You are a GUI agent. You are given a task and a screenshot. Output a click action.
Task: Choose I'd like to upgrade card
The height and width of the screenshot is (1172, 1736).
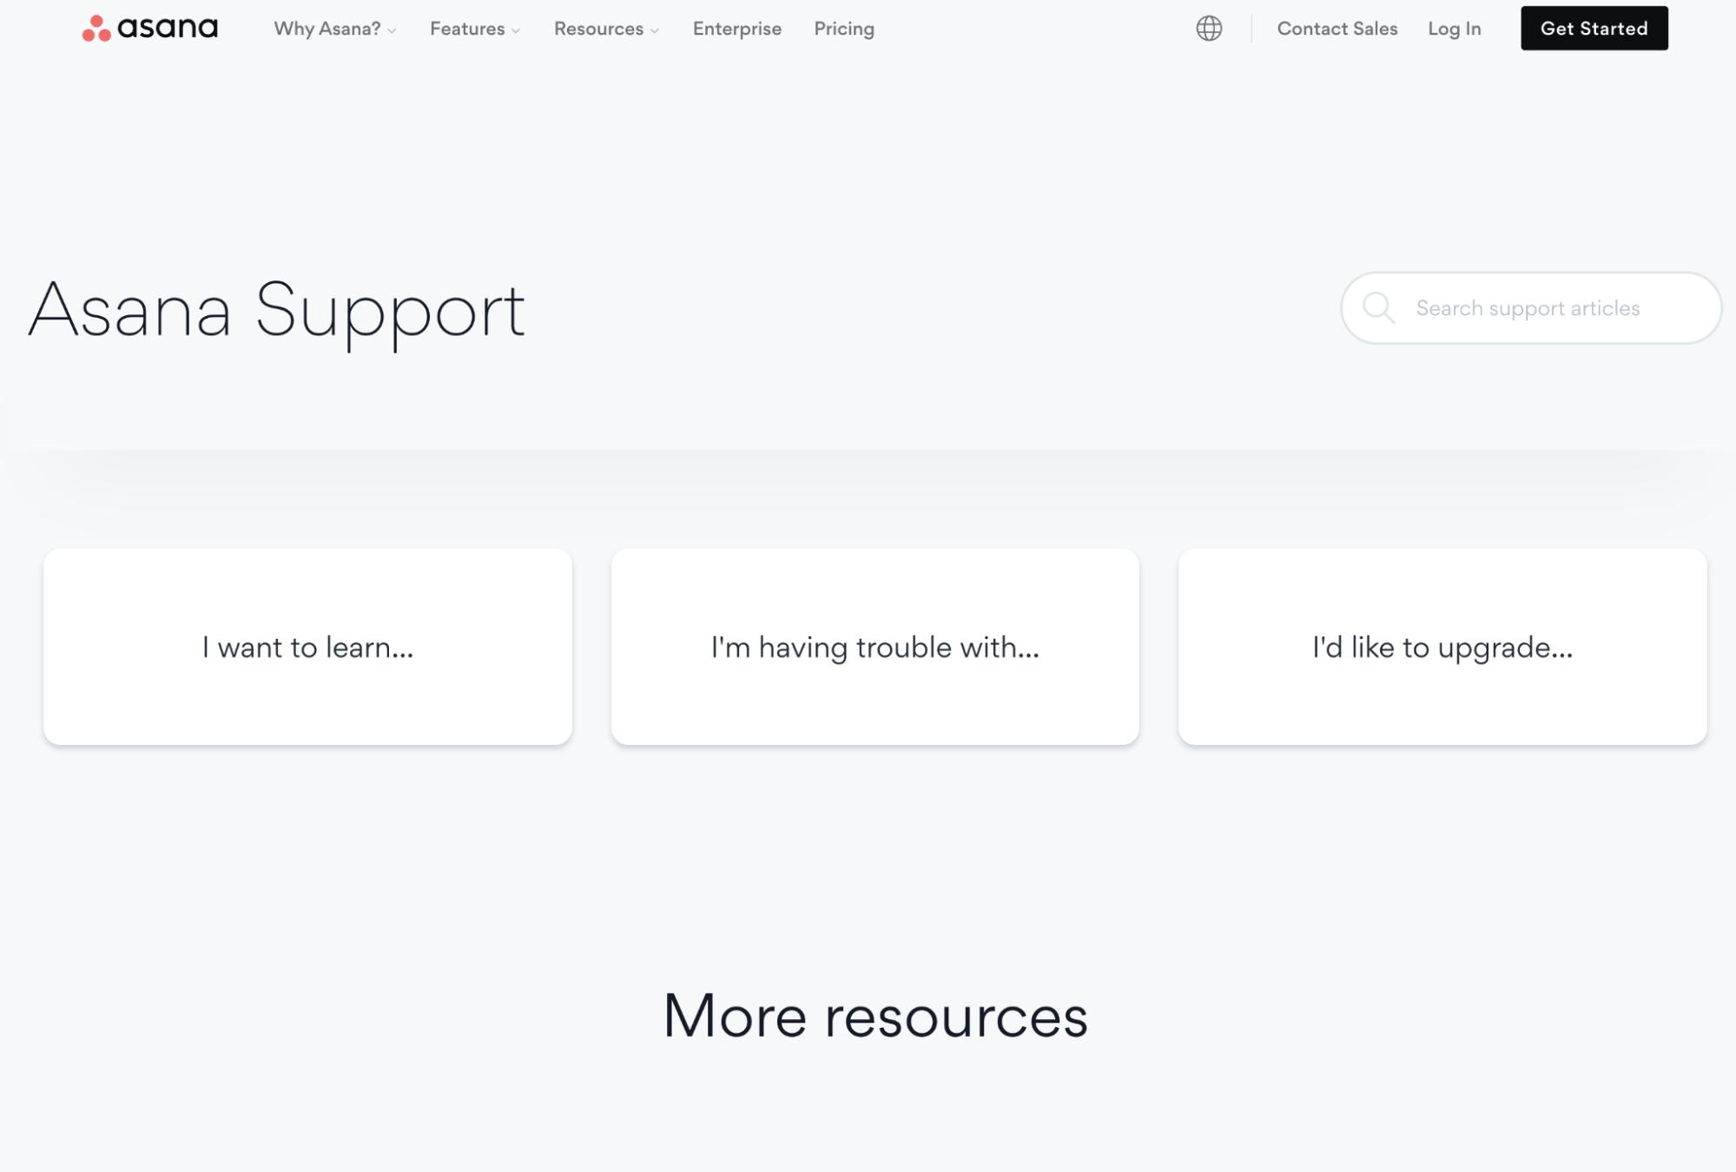pyautogui.click(x=1442, y=647)
